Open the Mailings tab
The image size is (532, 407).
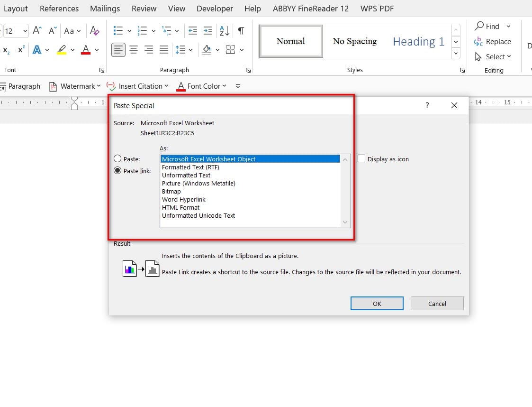(105, 9)
